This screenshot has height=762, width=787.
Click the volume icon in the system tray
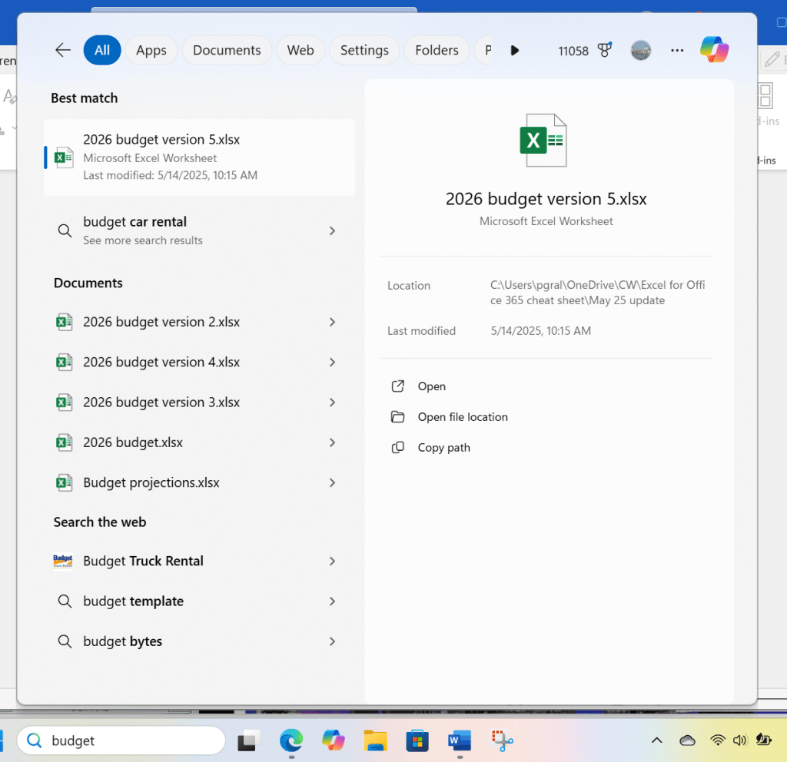pyautogui.click(x=739, y=740)
